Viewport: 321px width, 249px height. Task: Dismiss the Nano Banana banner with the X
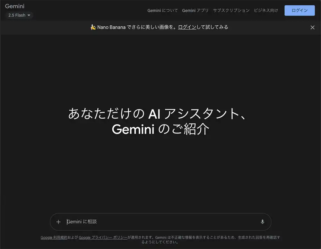(312, 27)
